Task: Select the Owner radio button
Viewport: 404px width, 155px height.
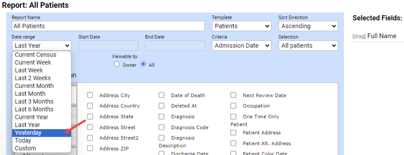Action: coord(117,64)
